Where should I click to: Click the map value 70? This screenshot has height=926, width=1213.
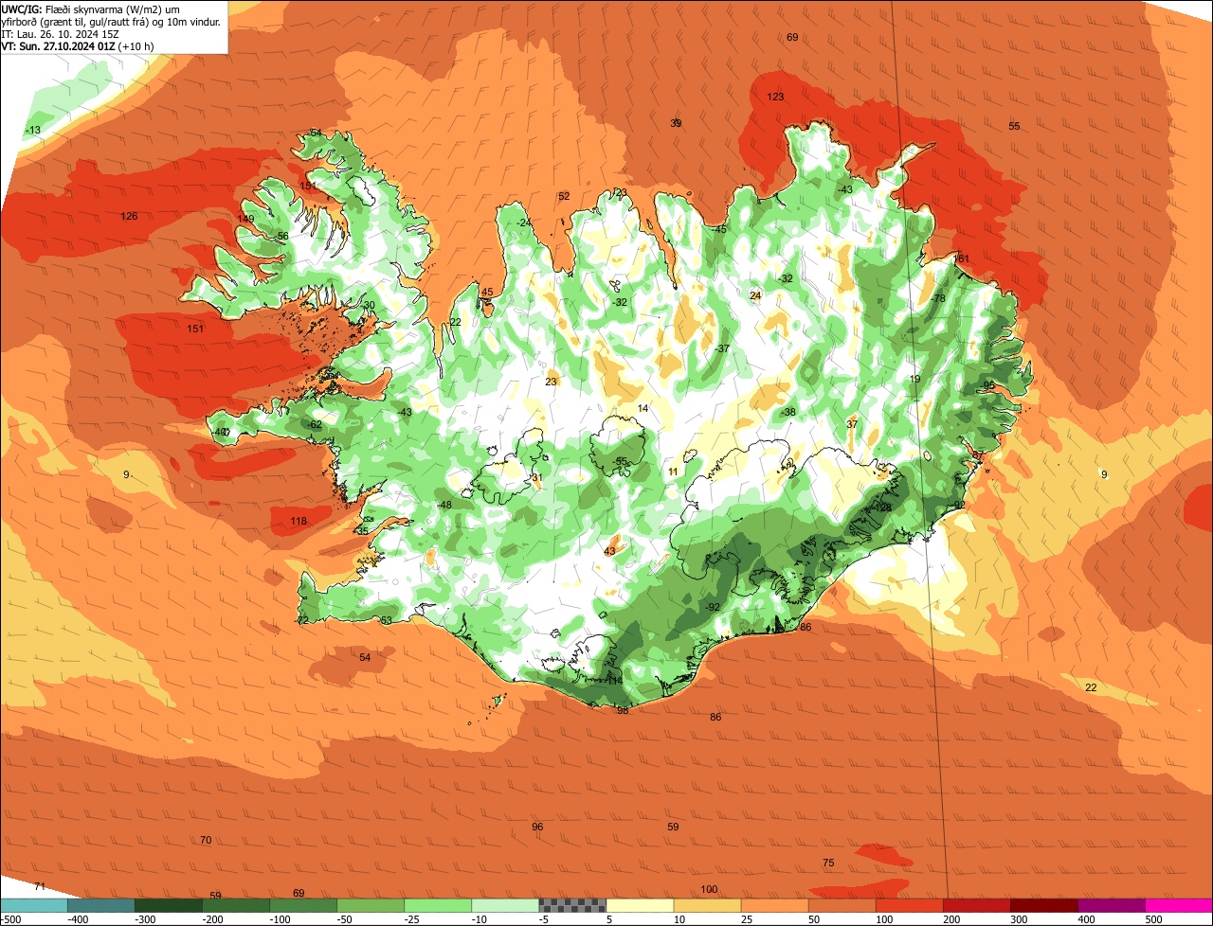tap(206, 841)
